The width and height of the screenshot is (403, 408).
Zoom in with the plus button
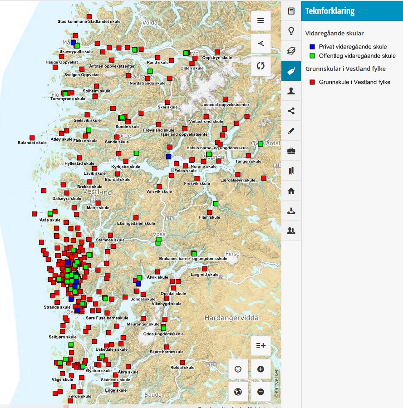260,369
